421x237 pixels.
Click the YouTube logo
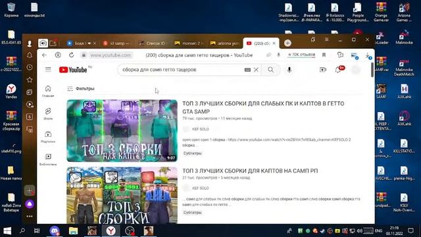73,70
